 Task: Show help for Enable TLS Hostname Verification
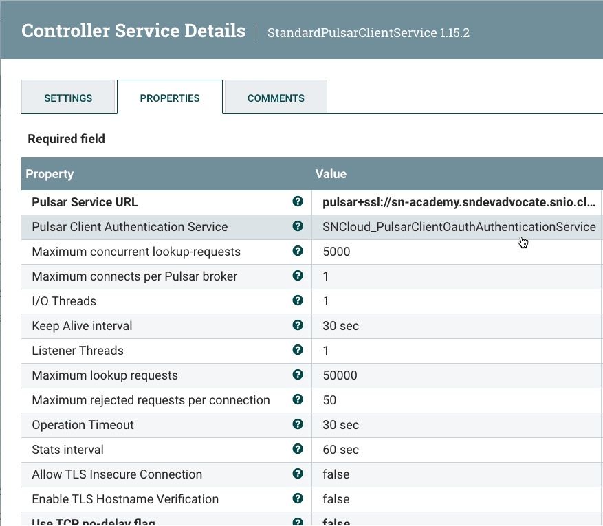pos(298,498)
